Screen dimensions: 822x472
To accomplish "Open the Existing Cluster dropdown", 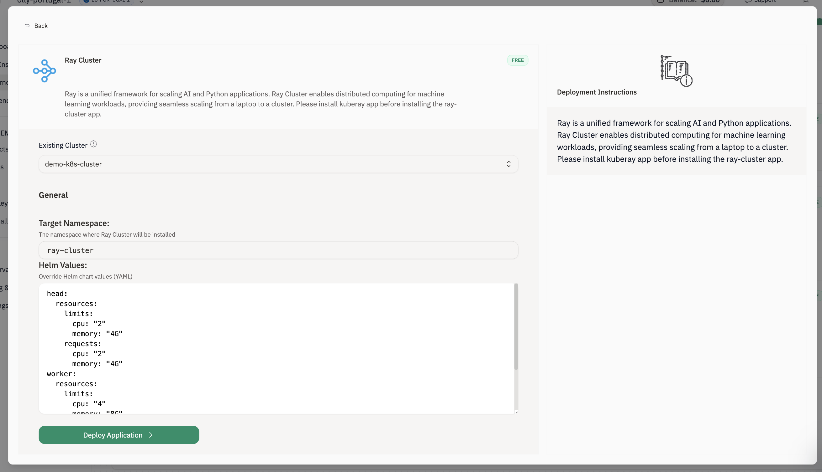I will click(278, 164).
